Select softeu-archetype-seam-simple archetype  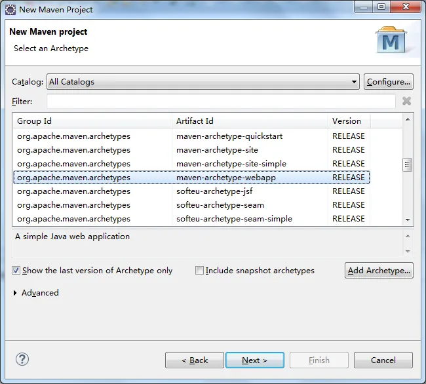[x=191, y=219]
